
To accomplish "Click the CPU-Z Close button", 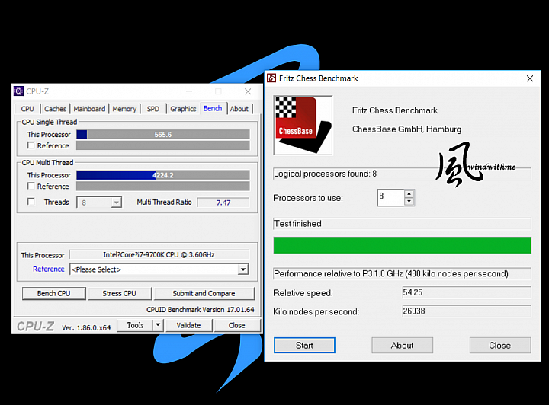I will tap(236, 325).
